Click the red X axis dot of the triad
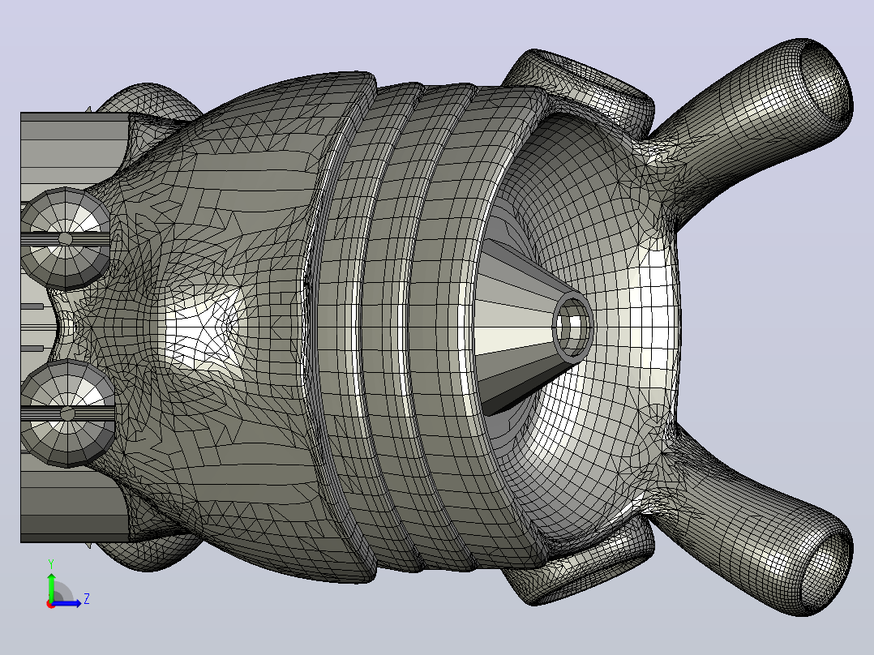The width and height of the screenshot is (874, 655). click(51, 605)
